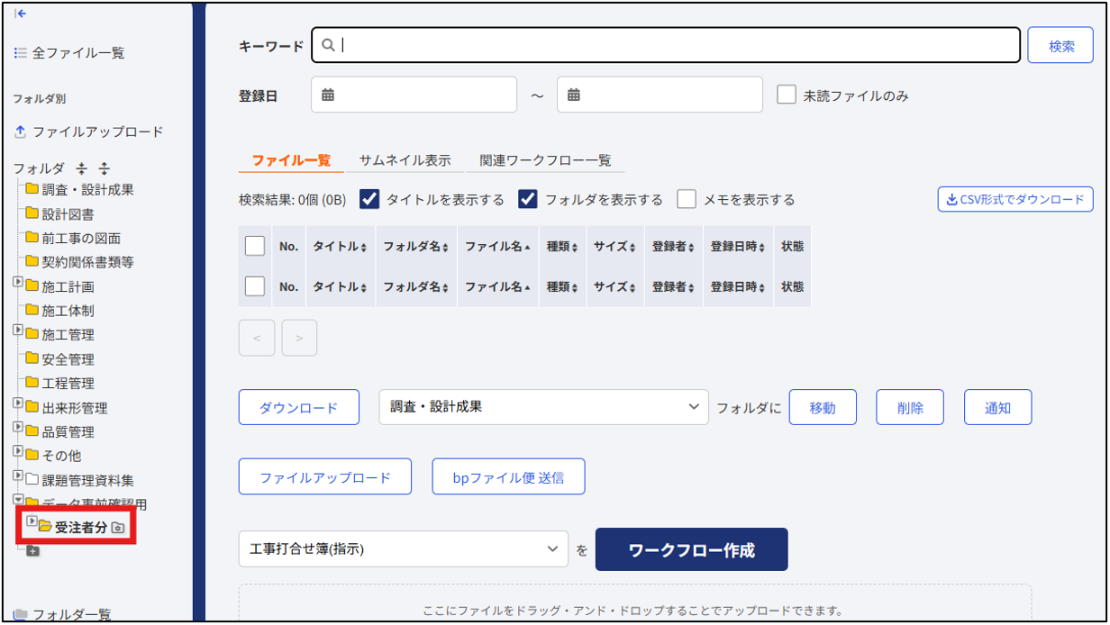The height and width of the screenshot is (625, 1110).
Task: Sort by 登録日時 in top header row
Action: point(737,246)
